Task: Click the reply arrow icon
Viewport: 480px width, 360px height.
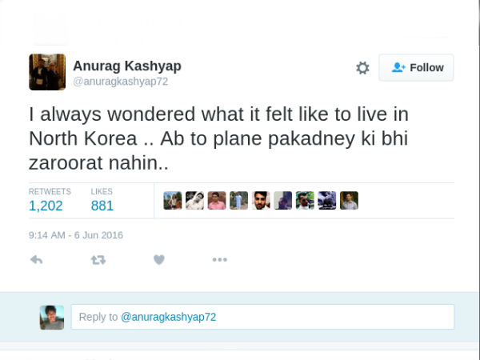Action: point(36,259)
